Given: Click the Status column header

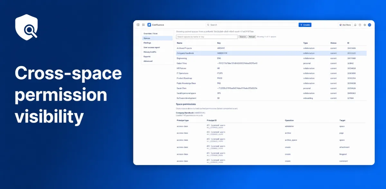Looking at the screenshot, I should (334, 43).
